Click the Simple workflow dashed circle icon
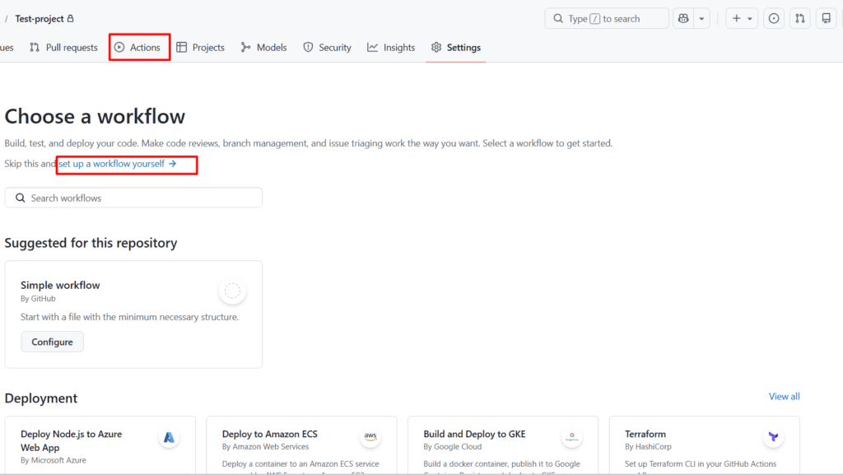Viewport: 843px width, 475px height. click(x=232, y=291)
